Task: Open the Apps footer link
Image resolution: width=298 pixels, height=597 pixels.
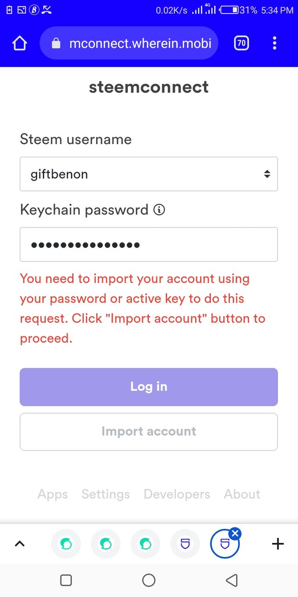Action: click(53, 494)
